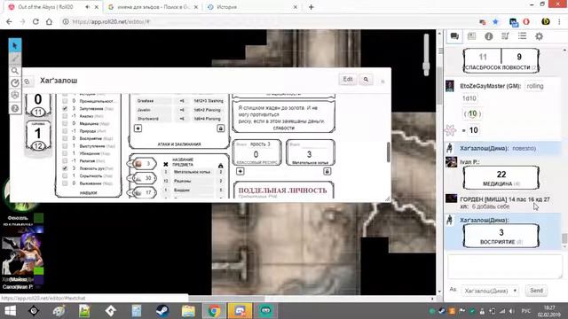Toggle the Восприятие skill proficiency checkbox
Image resolution: width=568 pixels, height=319 pixels.
click(65, 138)
